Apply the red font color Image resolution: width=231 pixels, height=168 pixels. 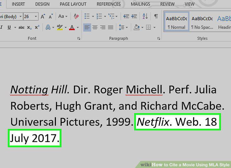click(x=72, y=27)
